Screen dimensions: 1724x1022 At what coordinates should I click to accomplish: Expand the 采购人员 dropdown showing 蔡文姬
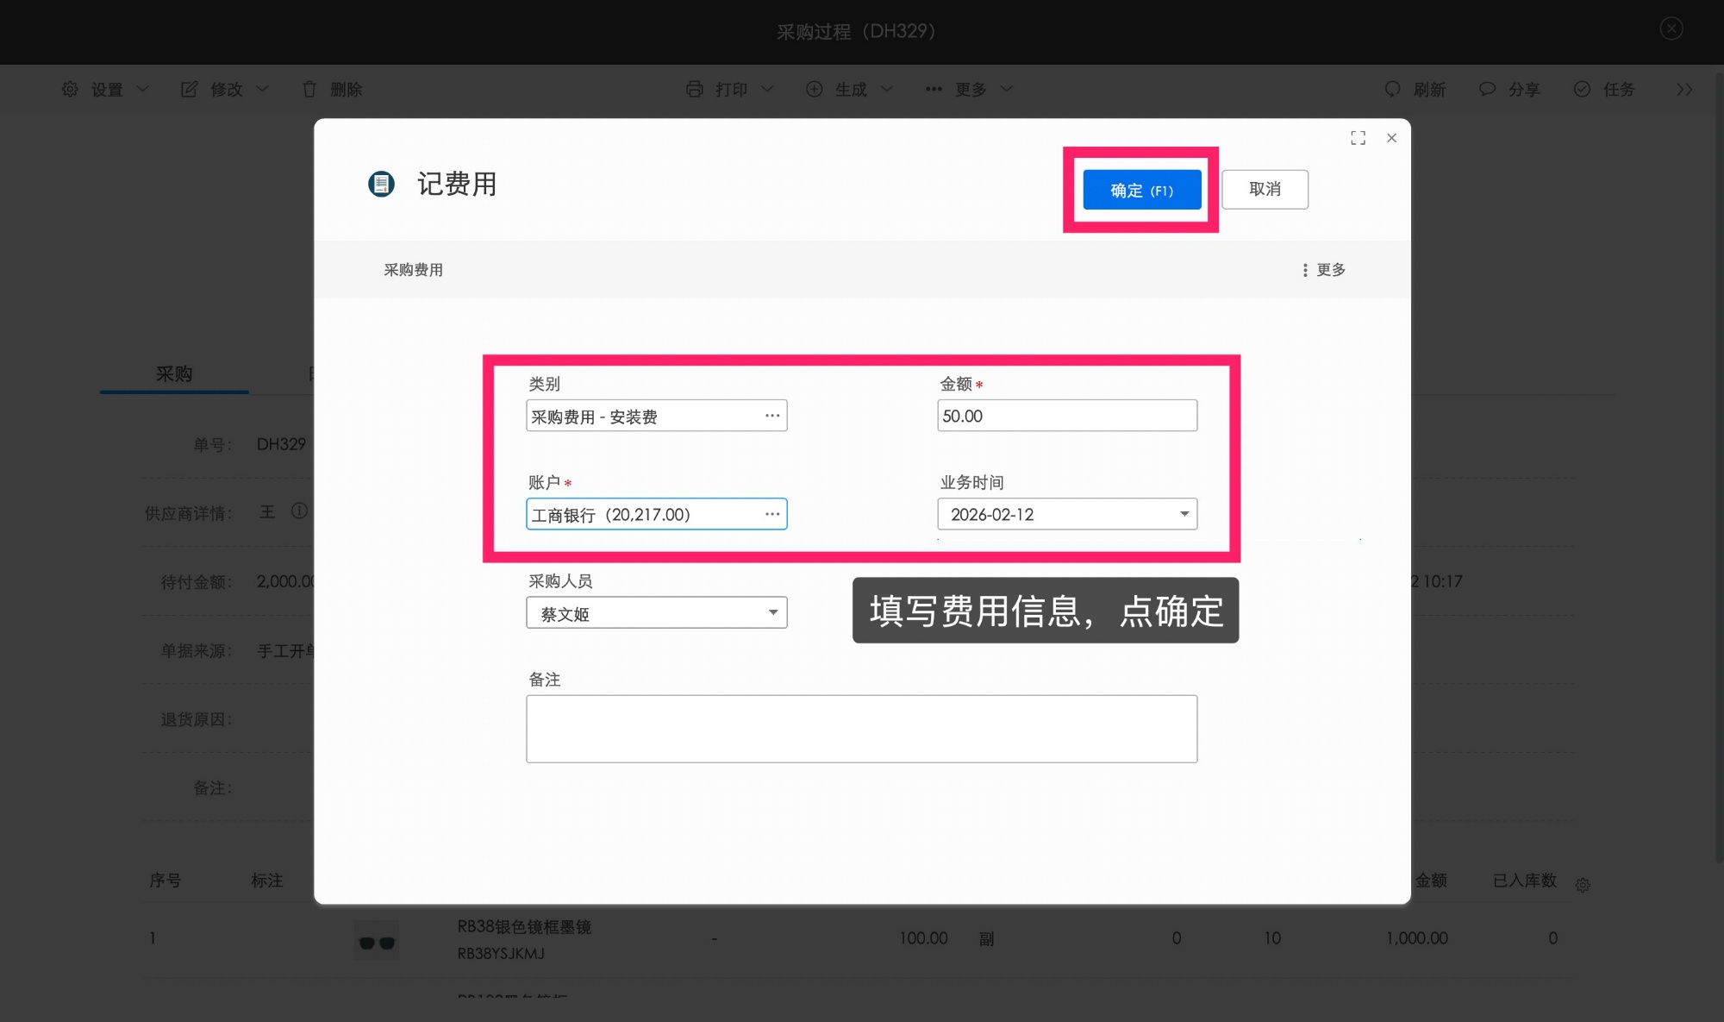tap(773, 612)
